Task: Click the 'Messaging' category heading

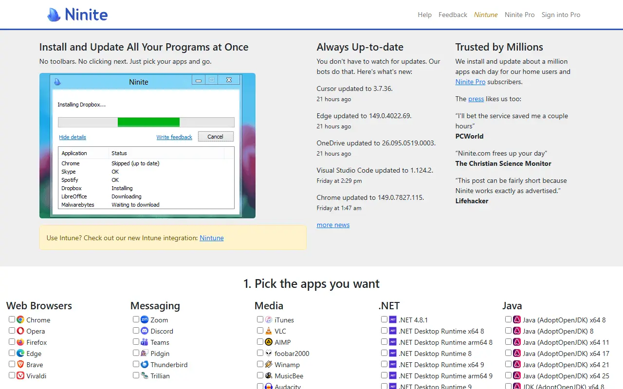Action: [x=155, y=305]
